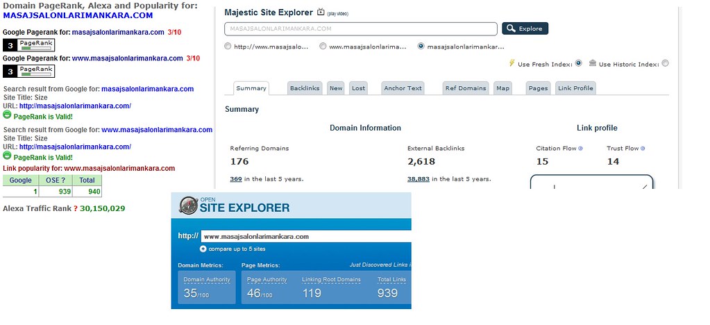Screen dimensions: 710x325
Task: Click first URL http://masajsalonlarimankara.com/ link
Action: [75, 106]
